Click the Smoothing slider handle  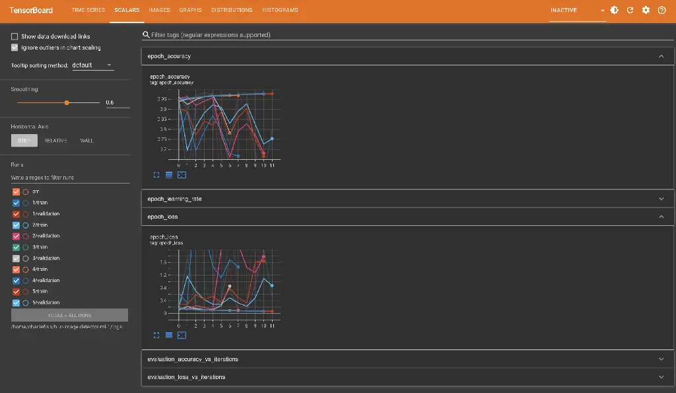tap(67, 102)
